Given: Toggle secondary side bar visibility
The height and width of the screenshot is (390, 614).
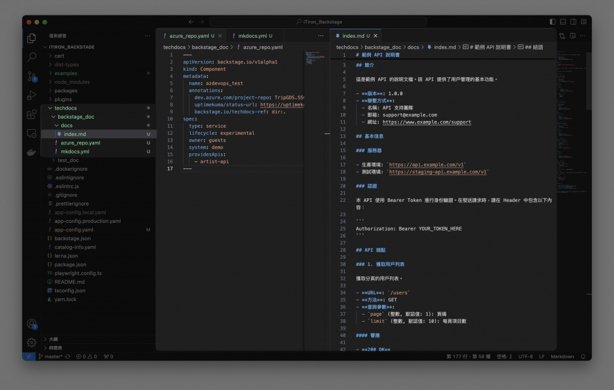Looking at the screenshot, I should click(x=573, y=22).
